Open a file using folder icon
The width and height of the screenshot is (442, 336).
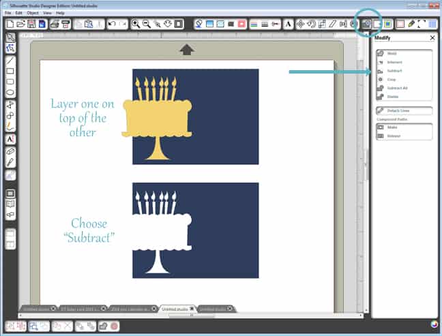pos(20,24)
